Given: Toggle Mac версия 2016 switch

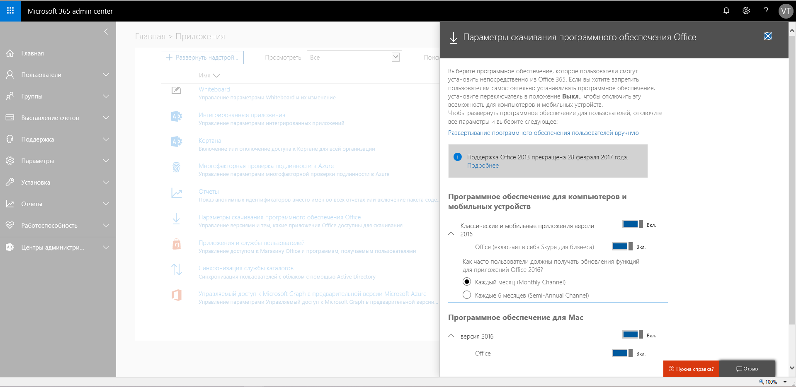Looking at the screenshot, I should tap(633, 334).
